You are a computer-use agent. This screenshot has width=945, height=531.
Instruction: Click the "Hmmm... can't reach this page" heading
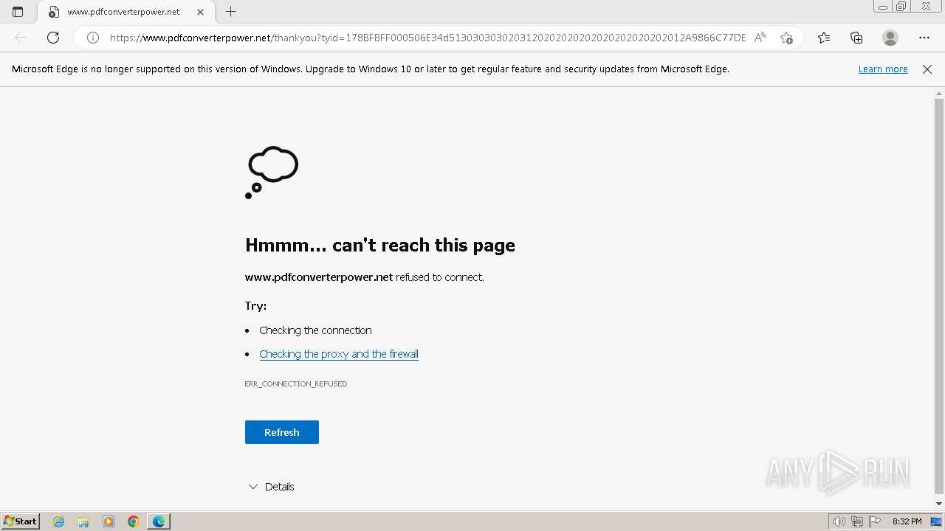(x=380, y=245)
